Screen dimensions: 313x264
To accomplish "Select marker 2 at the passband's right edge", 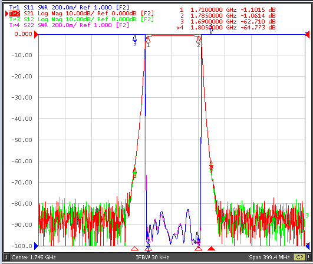I will pos(199,41).
